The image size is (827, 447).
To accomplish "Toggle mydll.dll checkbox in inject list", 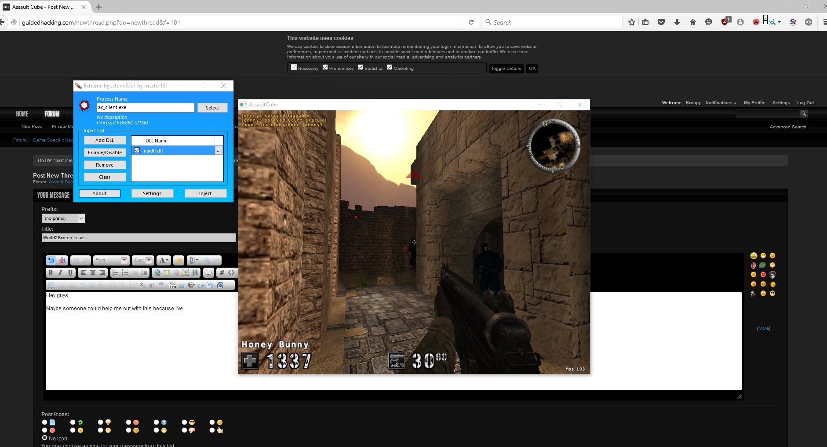I will pyautogui.click(x=137, y=150).
